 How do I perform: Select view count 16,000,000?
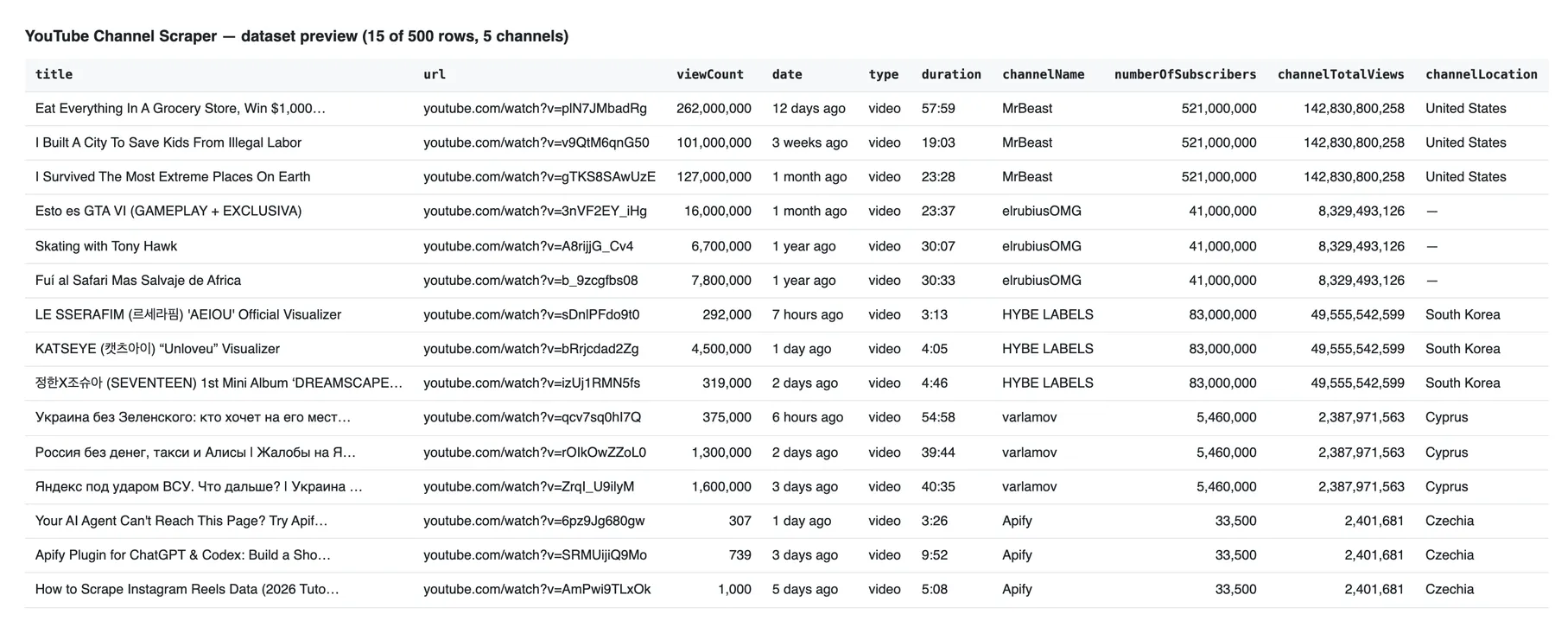717,211
